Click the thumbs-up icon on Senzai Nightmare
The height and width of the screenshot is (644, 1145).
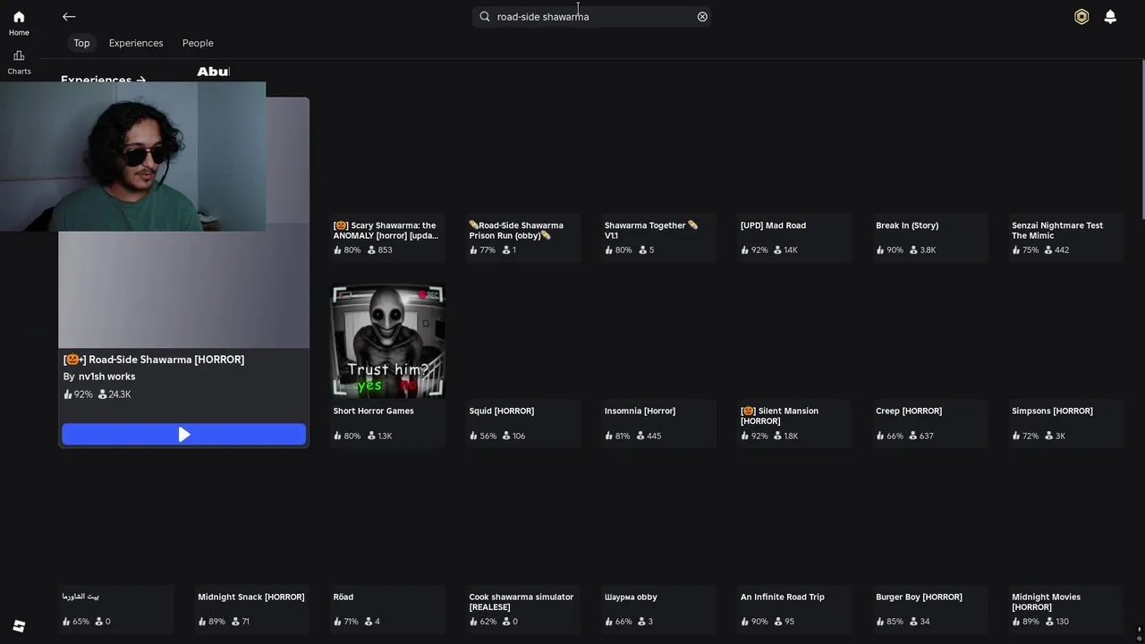point(1015,250)
